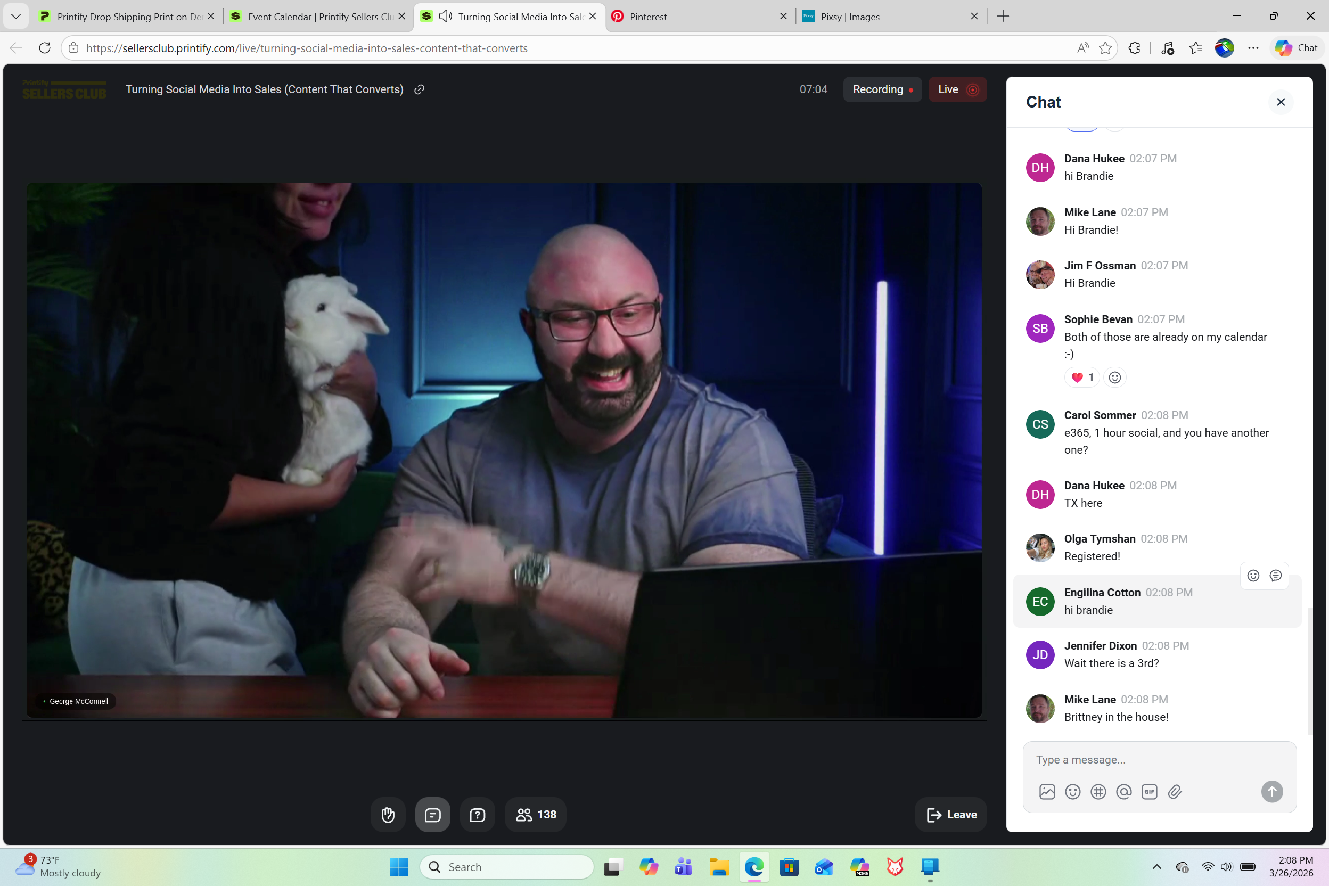Image resolution: width=1329 pixels, height=886 pixels.
Task: Open Windows Start menu
Action: (x=398, y=867)
